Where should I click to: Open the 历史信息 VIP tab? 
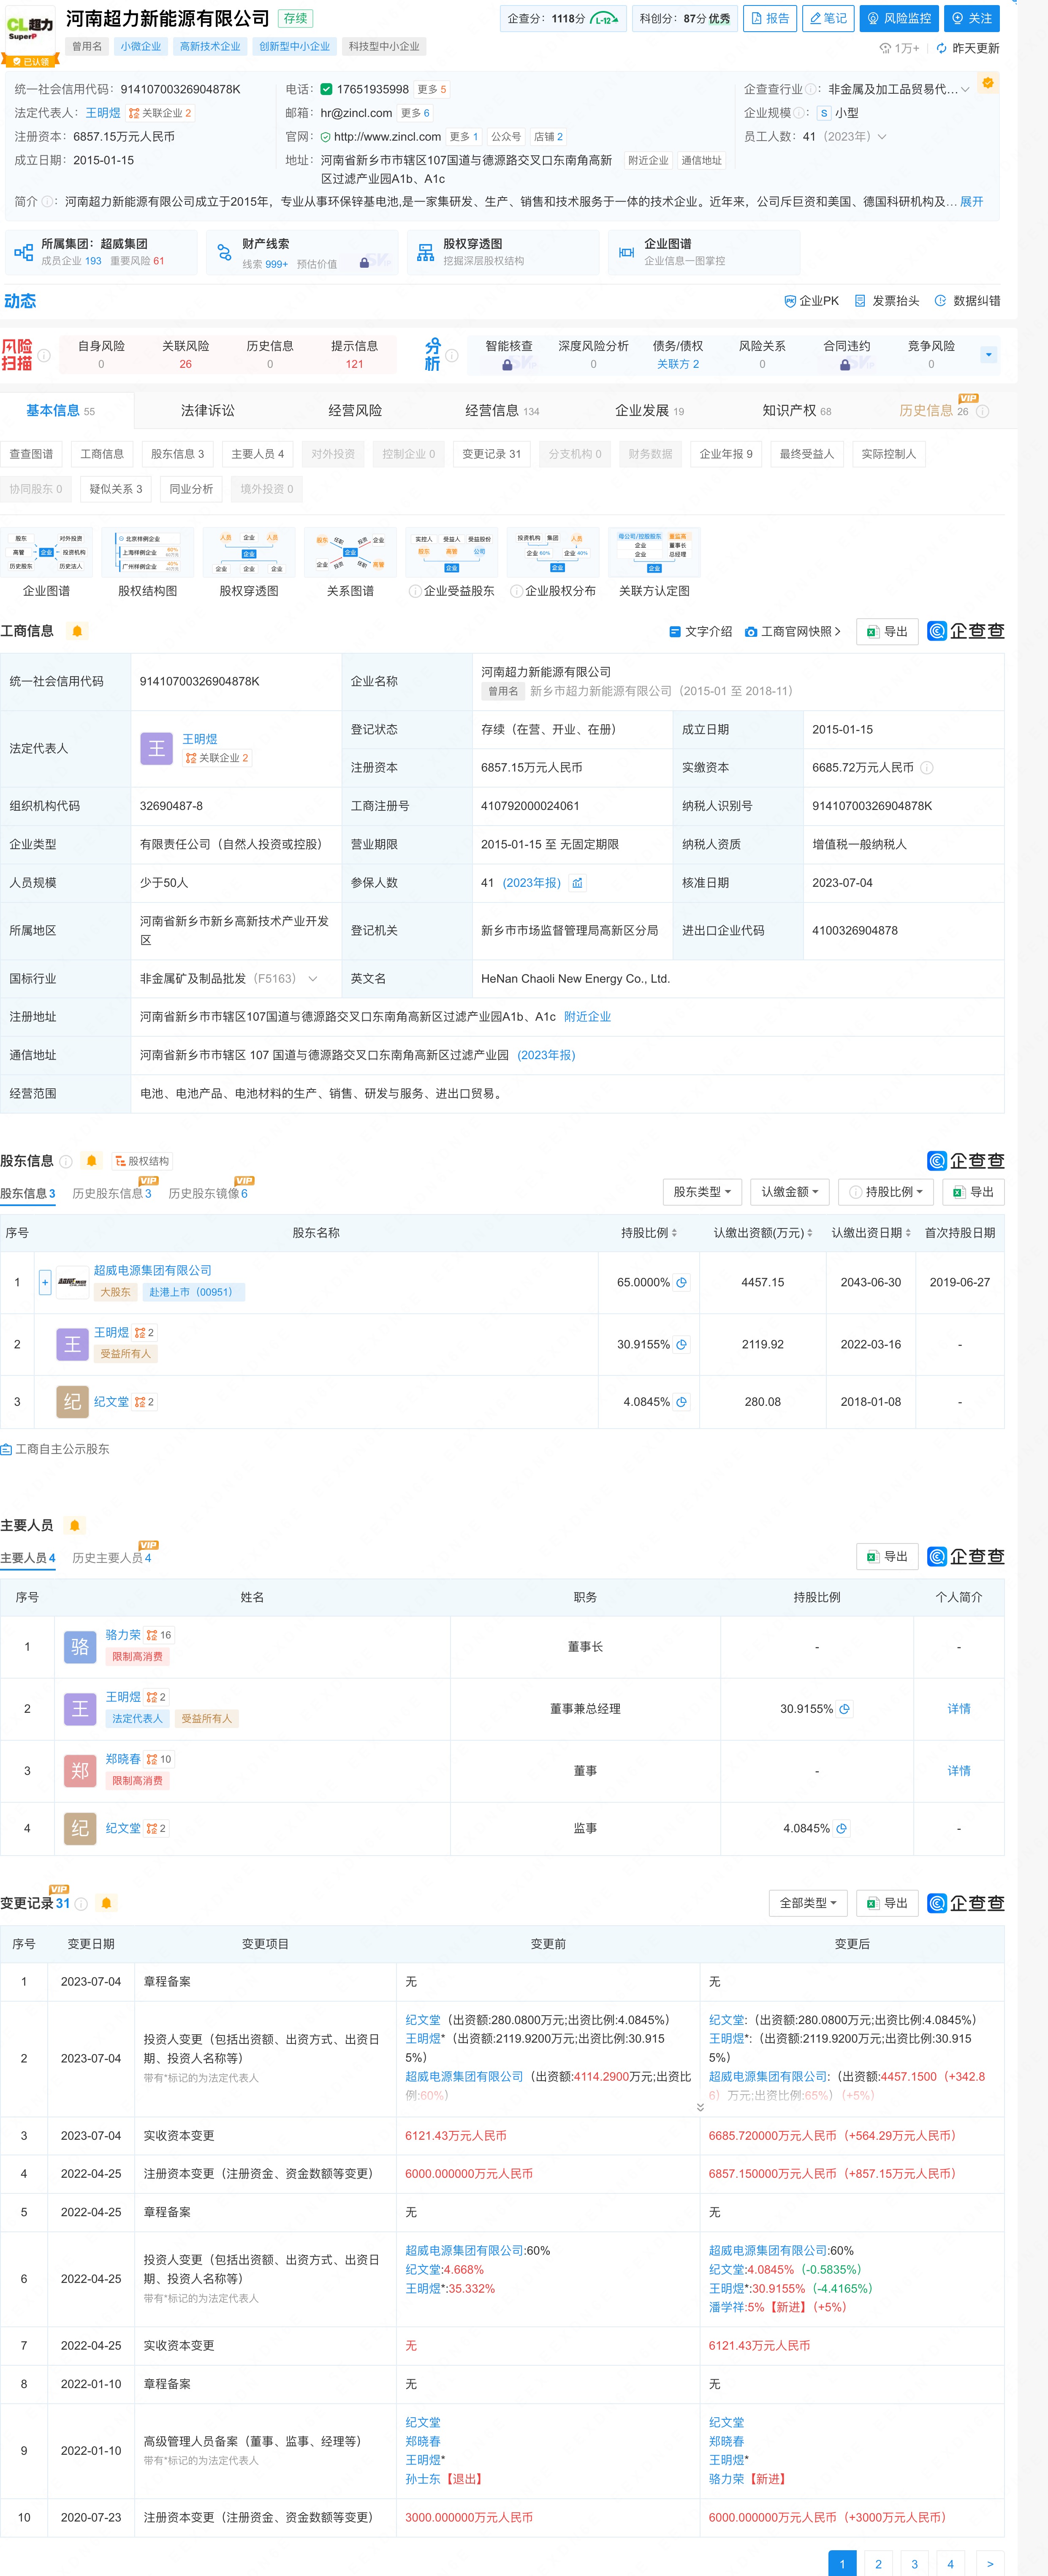(943, 411)
